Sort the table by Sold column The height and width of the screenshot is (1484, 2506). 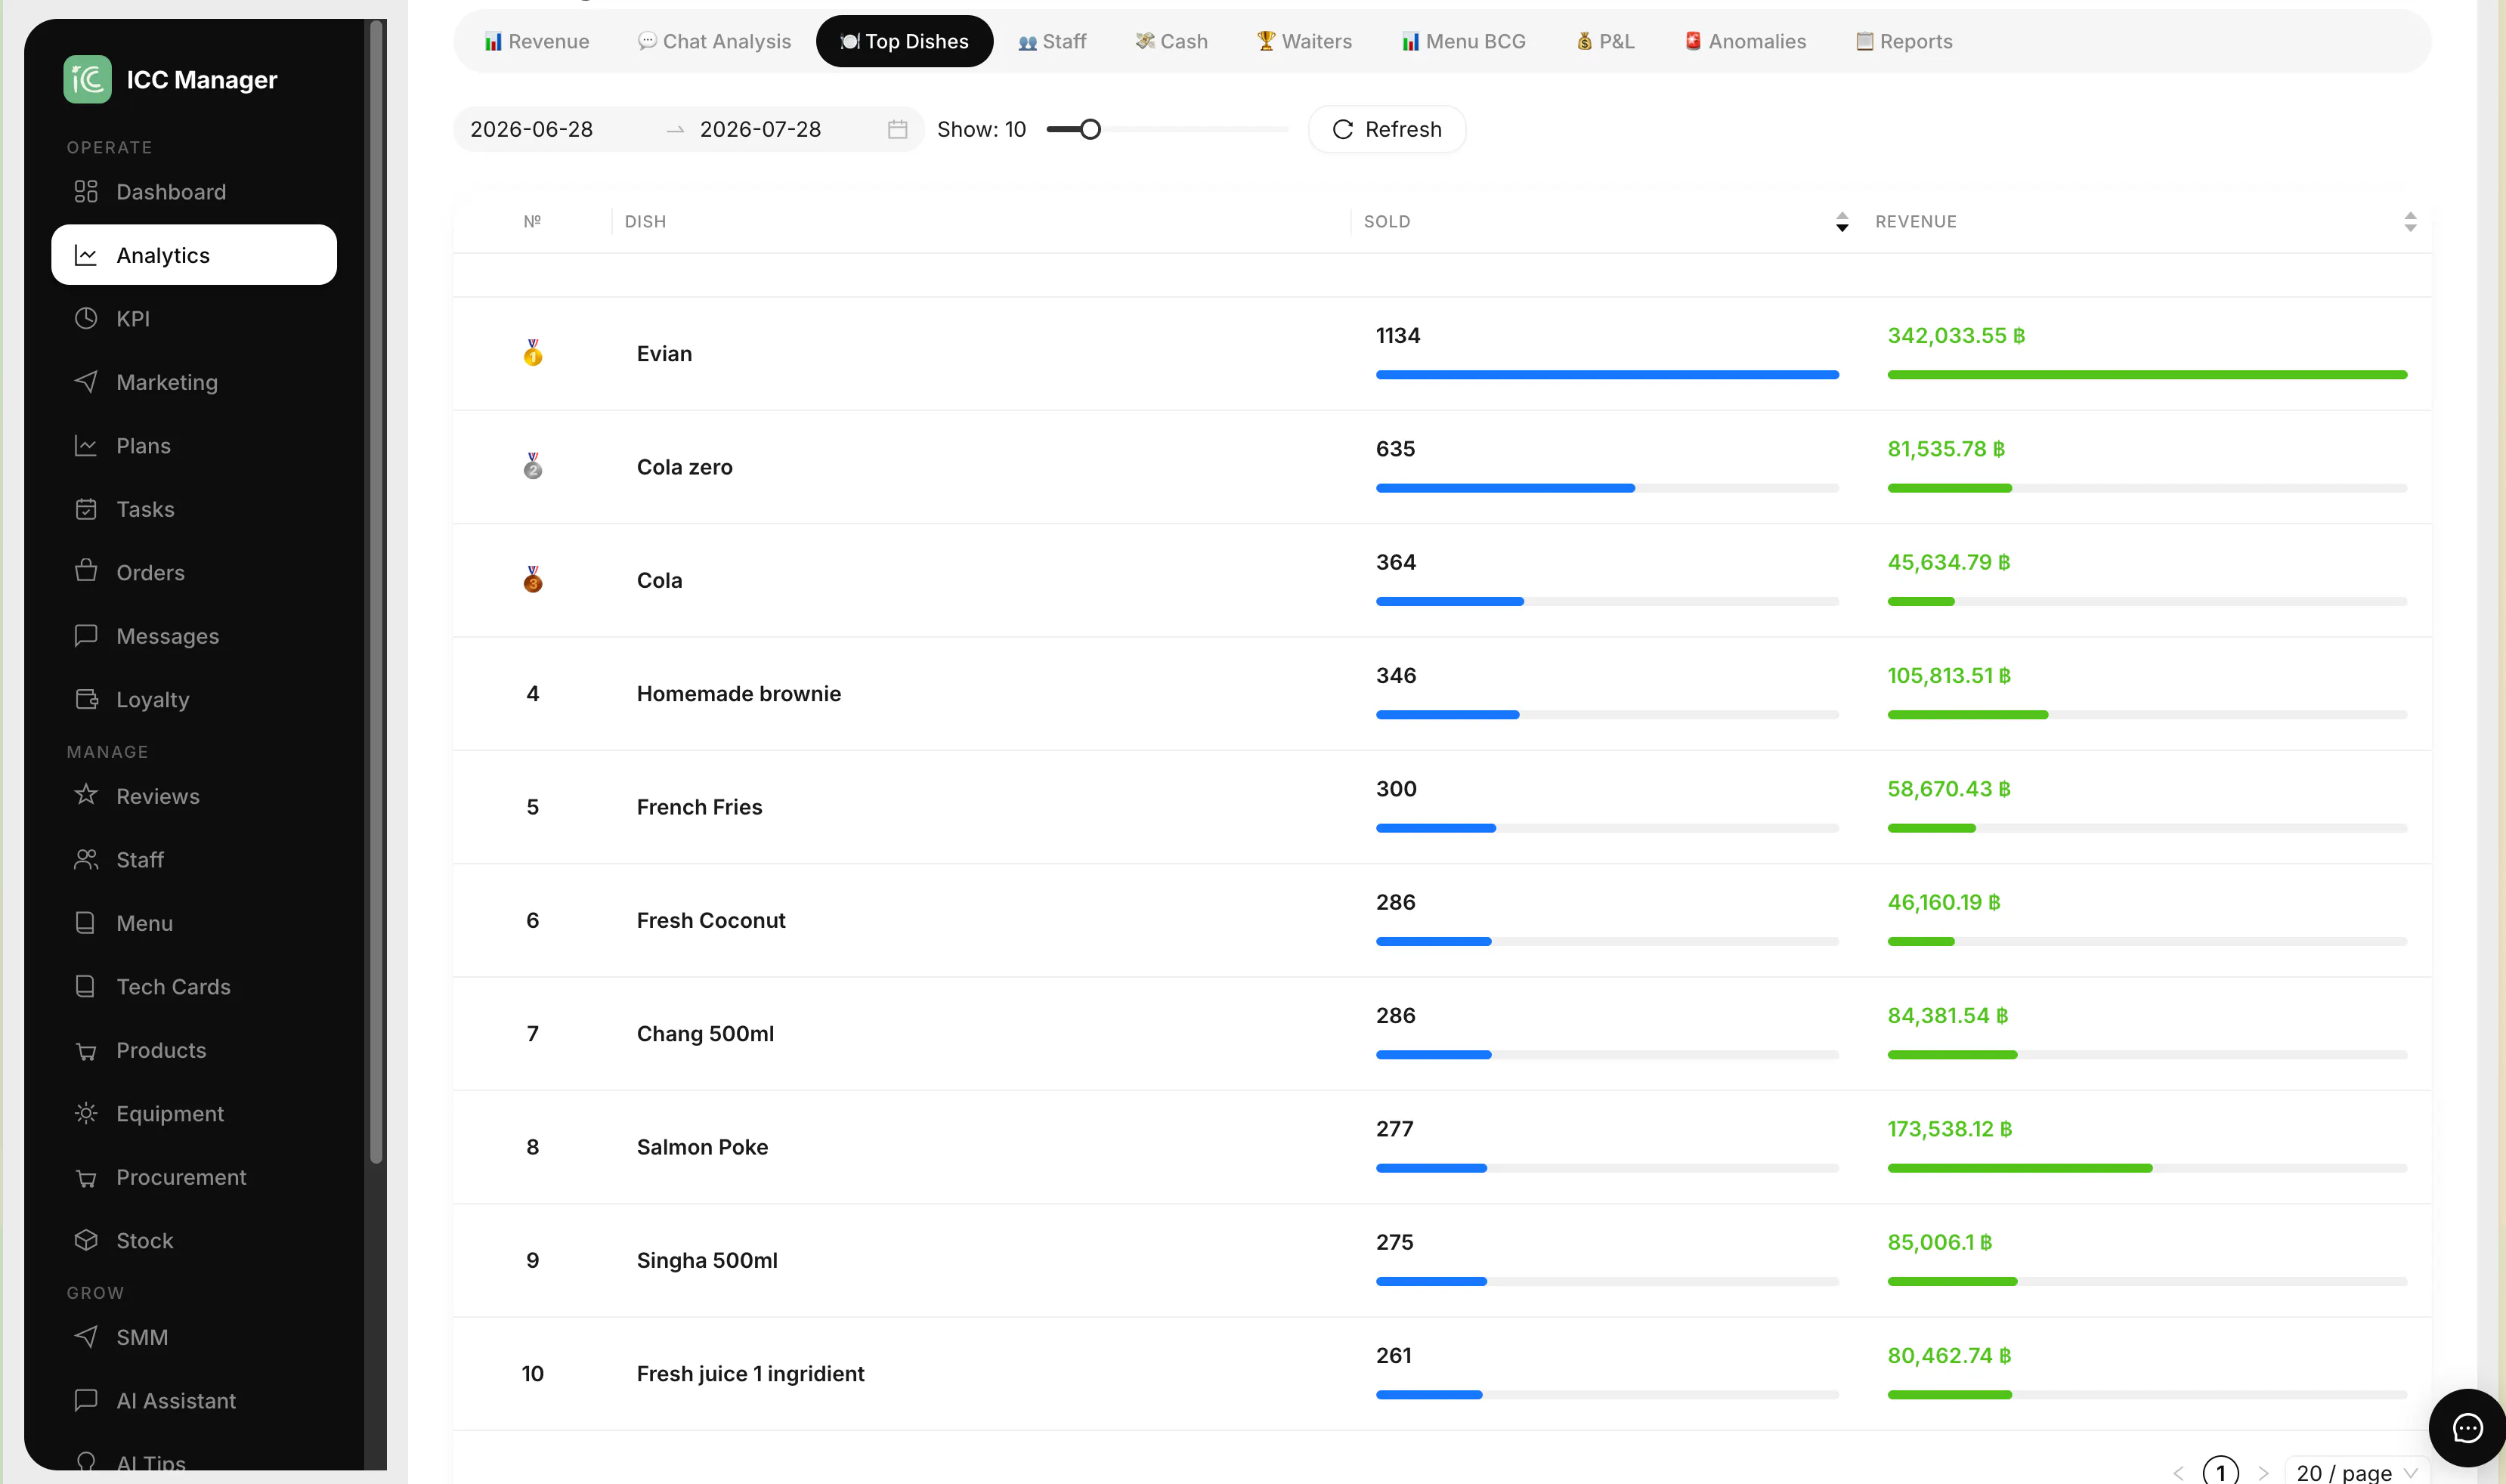(1842, 222)
